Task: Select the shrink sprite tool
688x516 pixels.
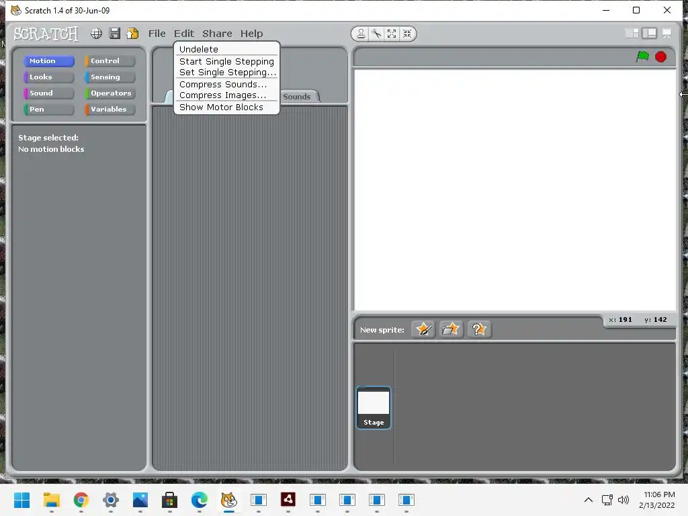Action: click(407, 34)
